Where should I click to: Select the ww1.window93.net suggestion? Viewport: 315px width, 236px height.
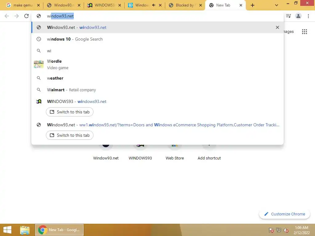(157, 125)
